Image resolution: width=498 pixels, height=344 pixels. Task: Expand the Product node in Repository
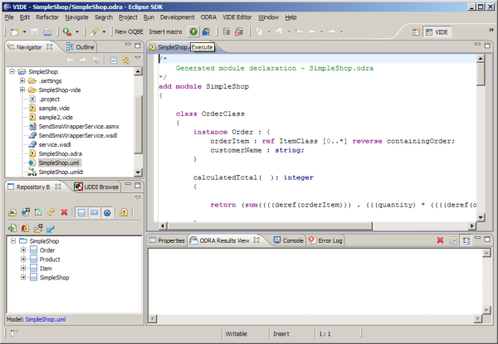[x=23, y=259]
